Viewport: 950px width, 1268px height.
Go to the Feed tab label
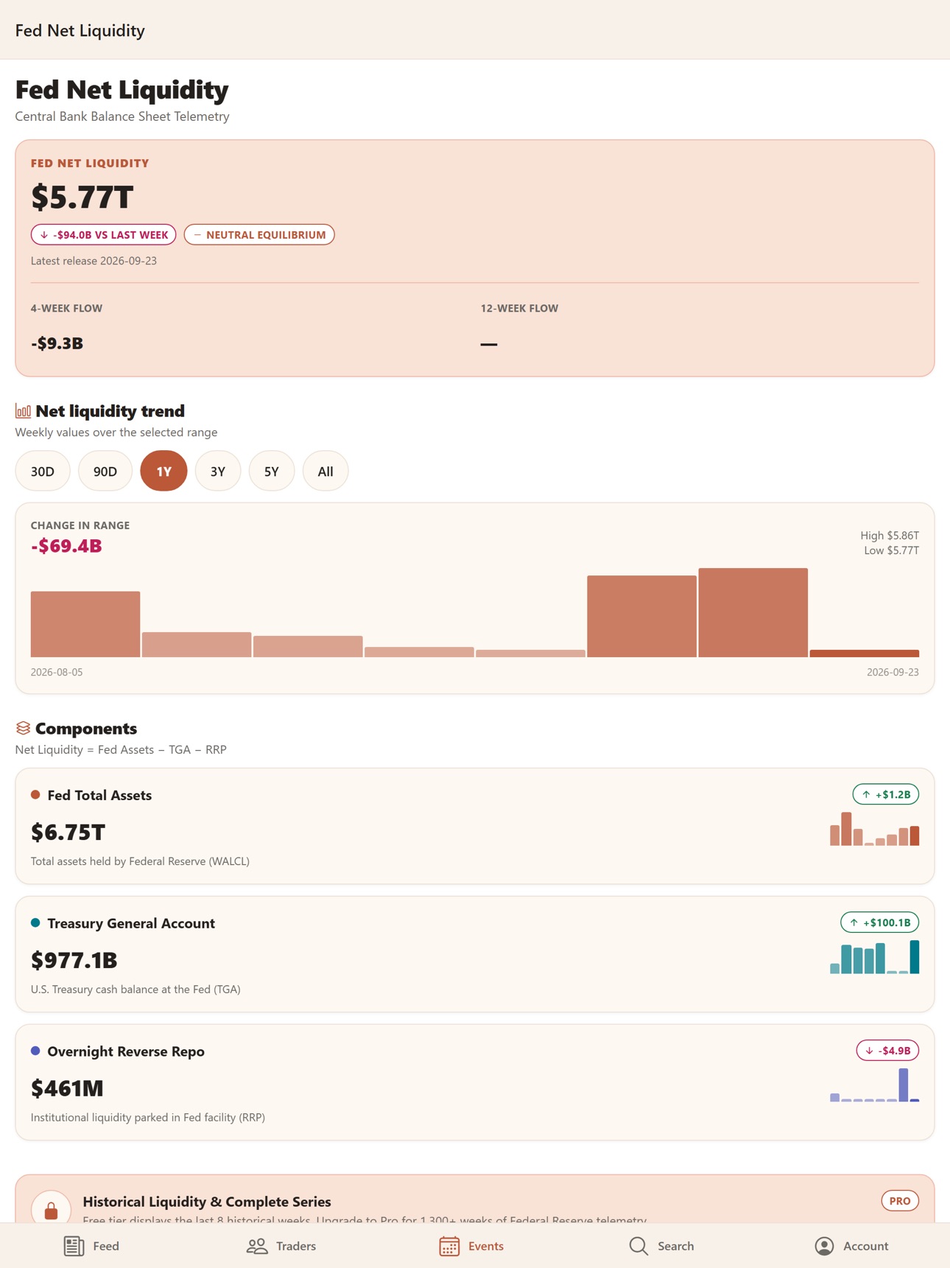(106, 1246)
